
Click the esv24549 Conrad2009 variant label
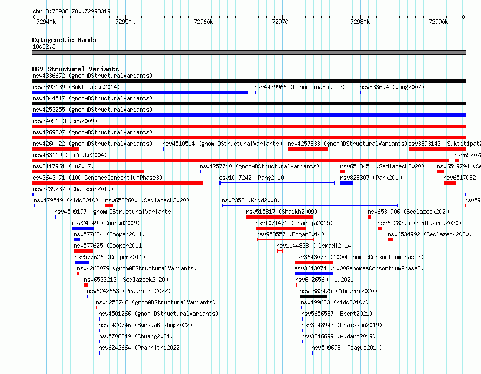[x=106, y=223]
